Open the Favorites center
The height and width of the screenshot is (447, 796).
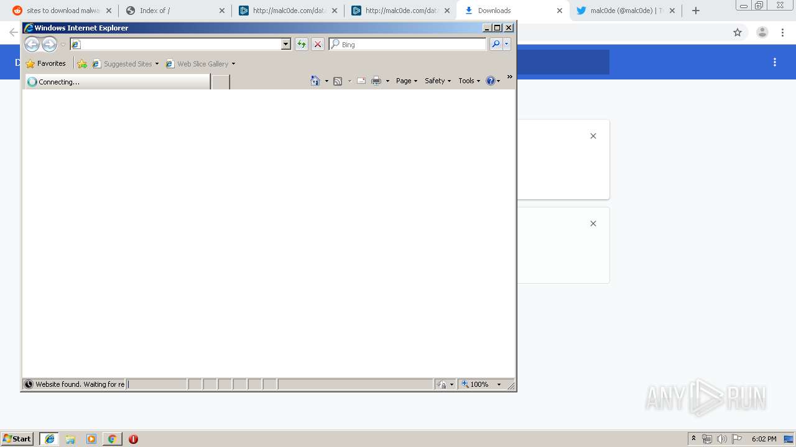[x=46, y=63]
